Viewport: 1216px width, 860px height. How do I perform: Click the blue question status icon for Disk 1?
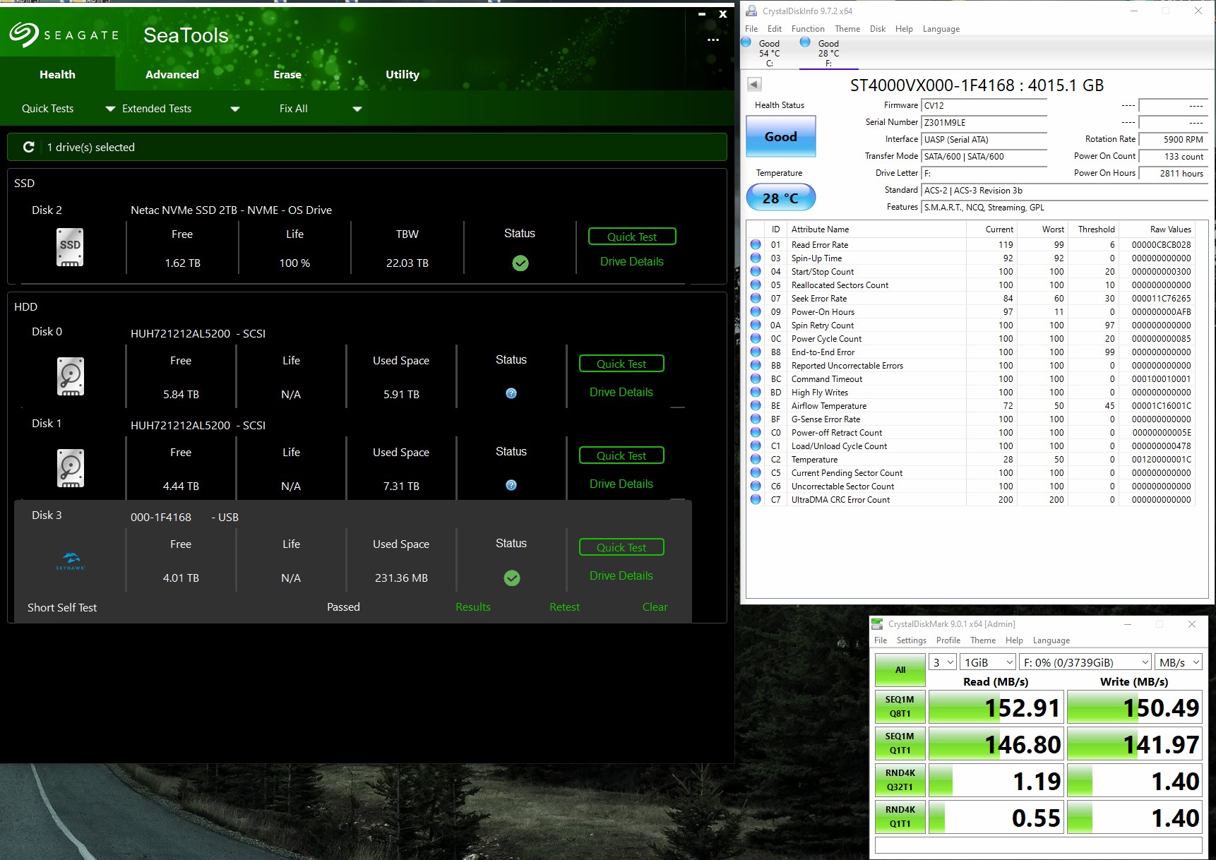(511, 485)
